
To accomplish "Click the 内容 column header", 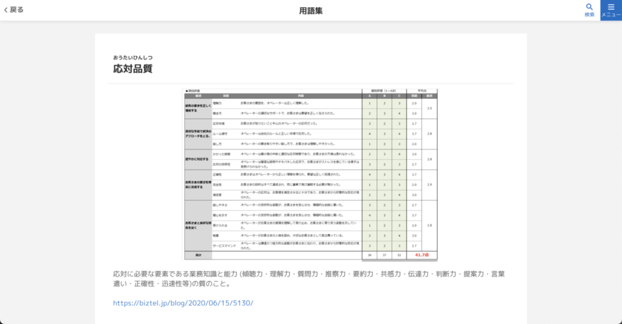I will 300,96.
